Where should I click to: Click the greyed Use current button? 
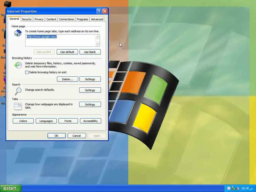pos(44,52)
